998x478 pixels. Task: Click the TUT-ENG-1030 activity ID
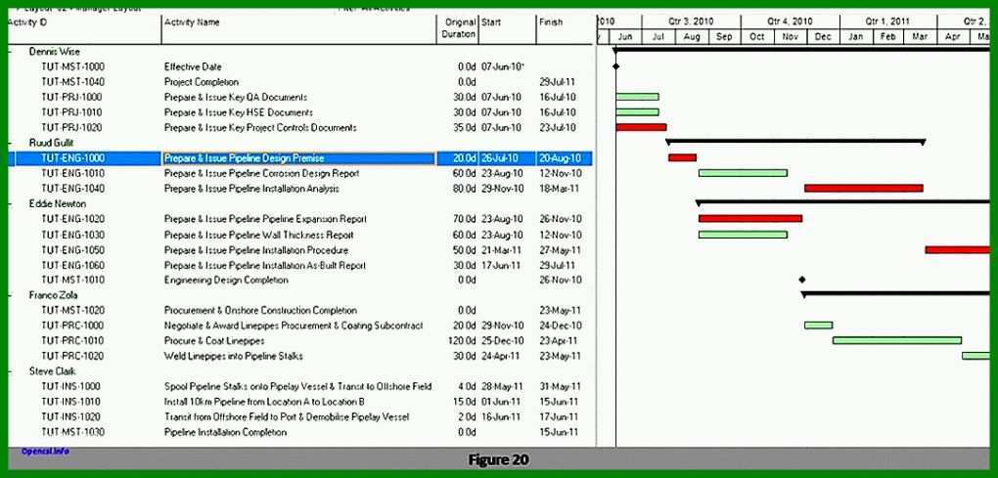click(72, 235)
